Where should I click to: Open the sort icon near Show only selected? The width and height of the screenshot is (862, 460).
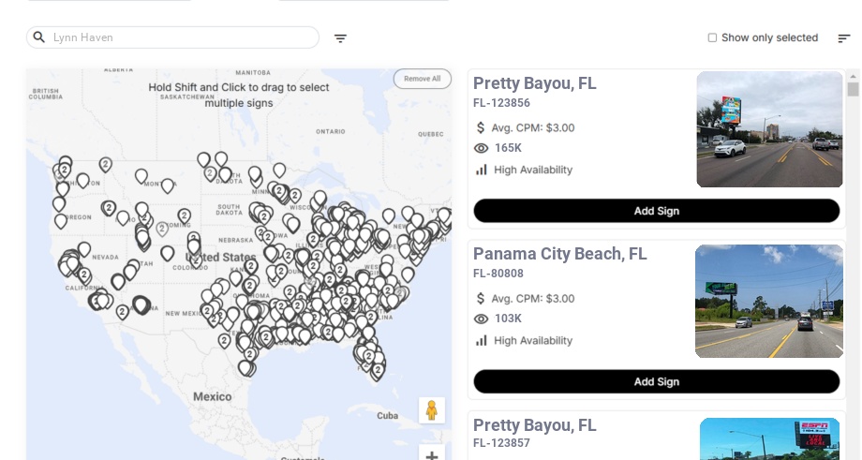click(x=843, y=38)
